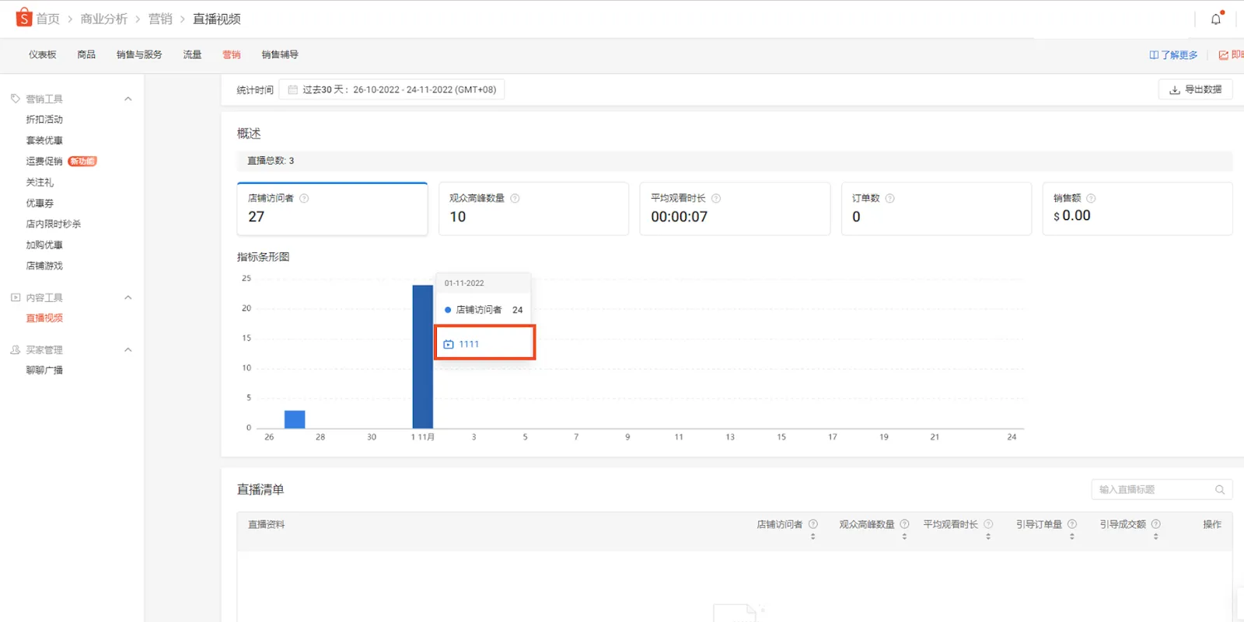
Task: Click the Shopee logo icon
Action: [x=24, y=18]
